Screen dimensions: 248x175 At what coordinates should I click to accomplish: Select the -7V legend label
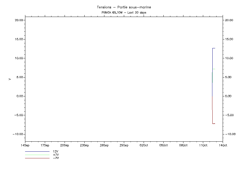pos(56,158)
